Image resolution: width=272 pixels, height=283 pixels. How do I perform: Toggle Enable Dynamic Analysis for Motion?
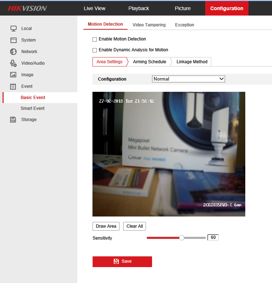click(x=95, y=50)
